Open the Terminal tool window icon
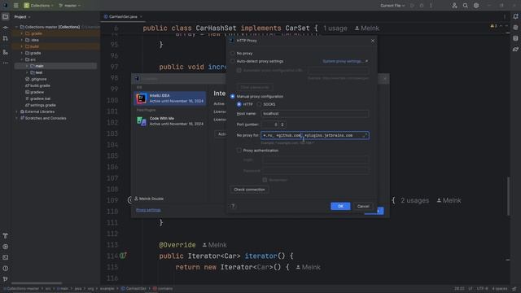 pos(6,257)
